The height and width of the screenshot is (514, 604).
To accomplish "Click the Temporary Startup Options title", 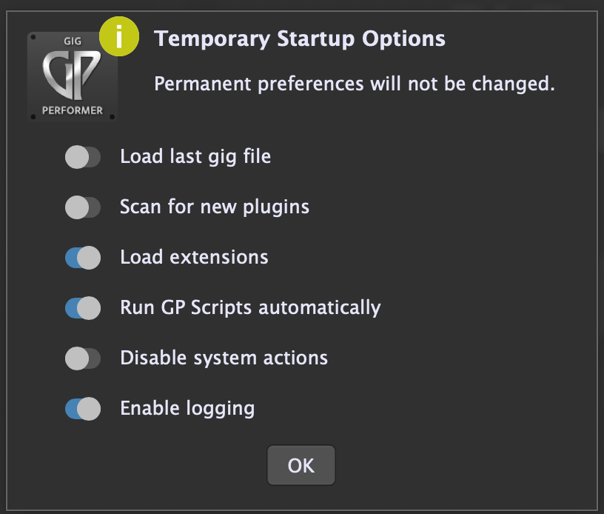I will pyautogui.click(x=300, y=39).
